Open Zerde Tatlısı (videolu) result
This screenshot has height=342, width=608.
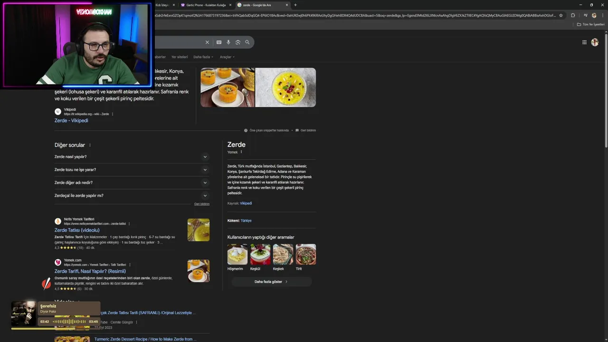(x=77, y=230)
